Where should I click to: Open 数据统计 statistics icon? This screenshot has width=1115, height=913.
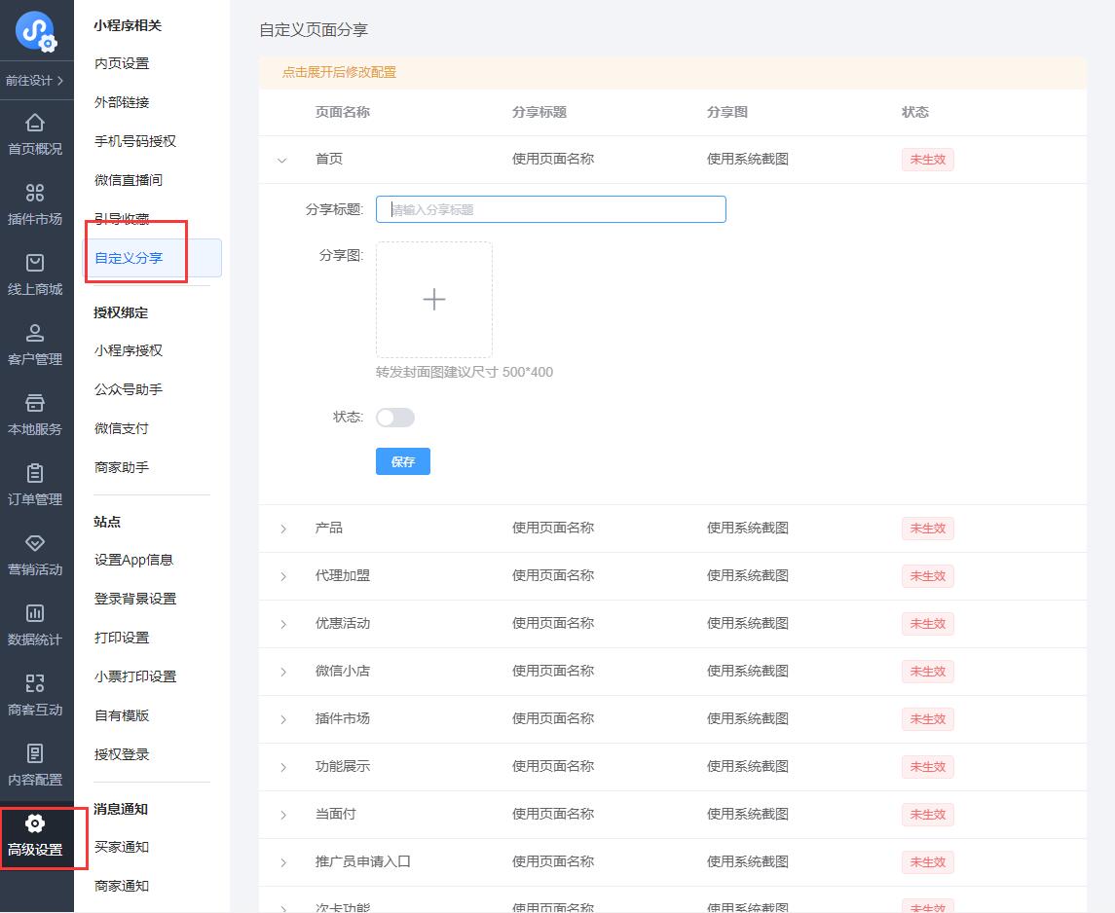point(35,613)
